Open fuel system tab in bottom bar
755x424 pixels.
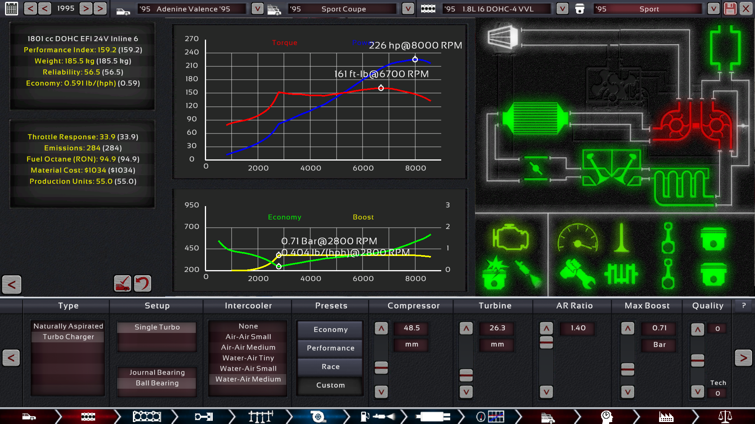pos(377,416)
